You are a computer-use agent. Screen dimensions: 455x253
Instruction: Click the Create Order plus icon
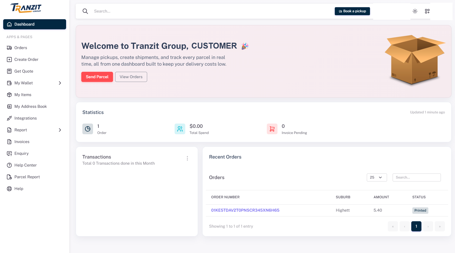pyautogui.click(x=9, y=60)
